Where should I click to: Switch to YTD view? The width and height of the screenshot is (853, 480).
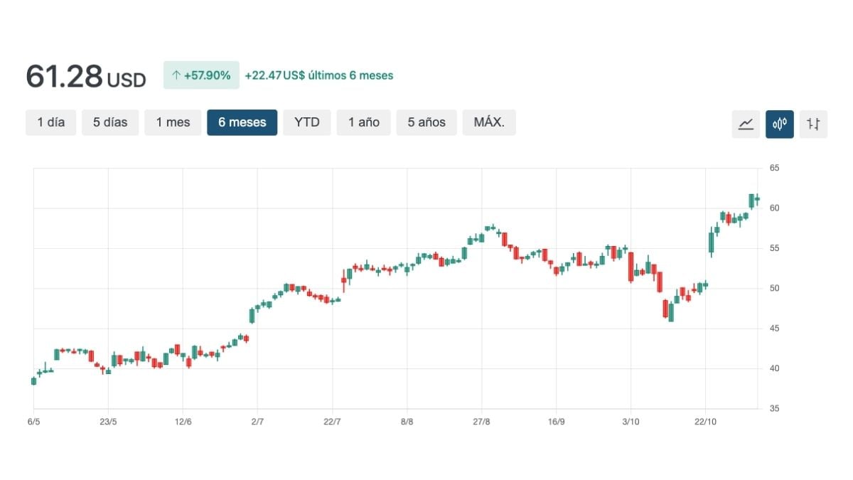click(307, 122)
